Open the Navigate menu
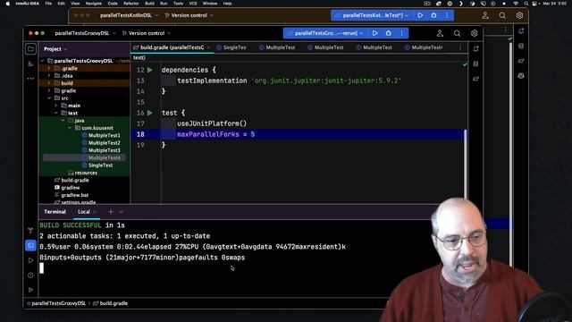The height and width of the screenshot is (322, 572). click(x=93, y=4)
